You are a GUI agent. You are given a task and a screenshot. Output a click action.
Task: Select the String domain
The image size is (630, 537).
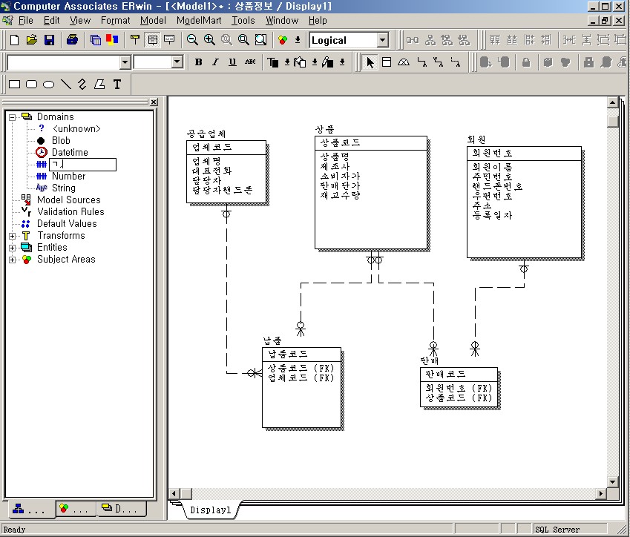click(x=64, y=188)
